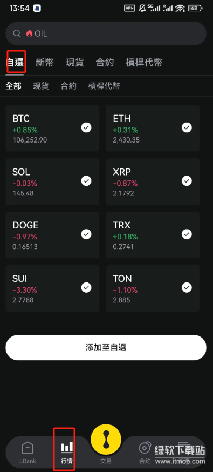Tap the 添加至自選 button
This screenshot has height=472, width=213.
(106, 348)
